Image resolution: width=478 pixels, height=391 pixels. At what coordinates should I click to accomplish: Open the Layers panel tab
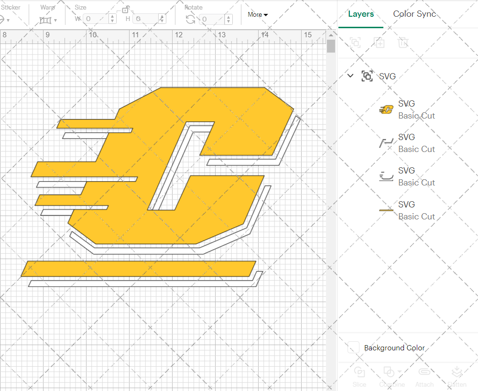[361, 14]
